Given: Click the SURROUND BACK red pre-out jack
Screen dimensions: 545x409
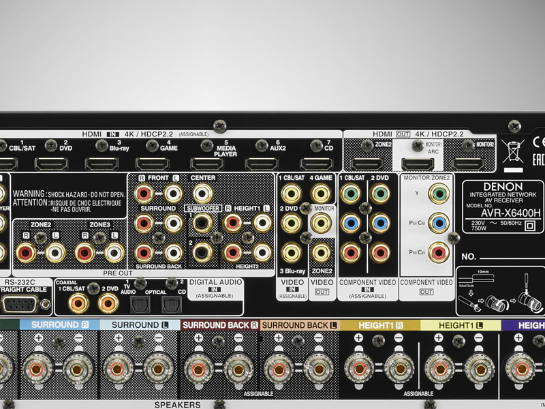Looking at the screenshot, I should click(144, 252).
